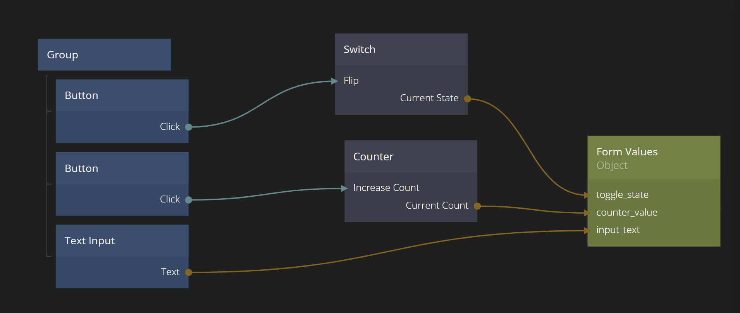The width and height of the screenshot is (740, 313).
Task: Select the Group node header
Action: 104,55
